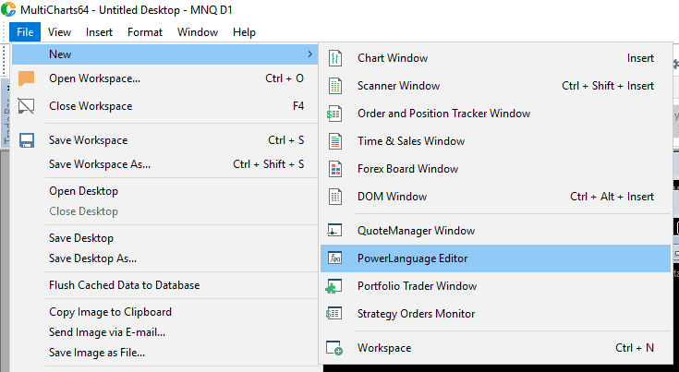Screen dimensions: 679x372
Task: Select Save Workspace As...
Action: pyautogui.click(x=165, y=164)
